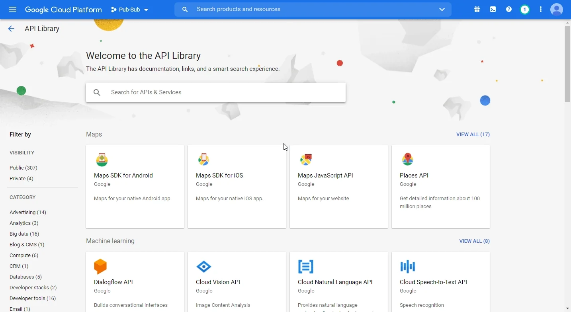Open the Pub-Sub project selector dropdown
Image resolution: width=571 pixels, height=312 pixels.
(x=130, y=9)
